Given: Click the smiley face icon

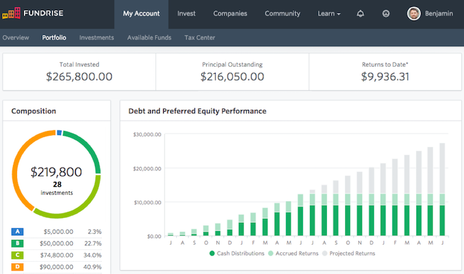Looking at the screenshot, I should 386,14.
